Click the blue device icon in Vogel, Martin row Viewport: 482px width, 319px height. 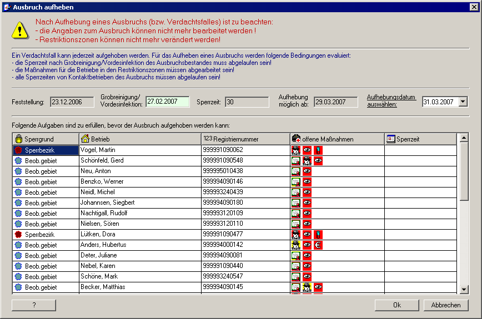[x=318, y=150]
